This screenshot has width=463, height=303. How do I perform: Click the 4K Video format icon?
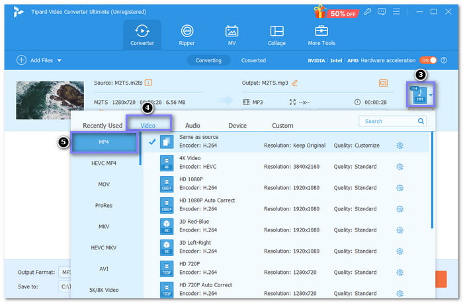point(167,163)
